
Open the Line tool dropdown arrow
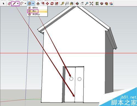click(x=18, y=4)
